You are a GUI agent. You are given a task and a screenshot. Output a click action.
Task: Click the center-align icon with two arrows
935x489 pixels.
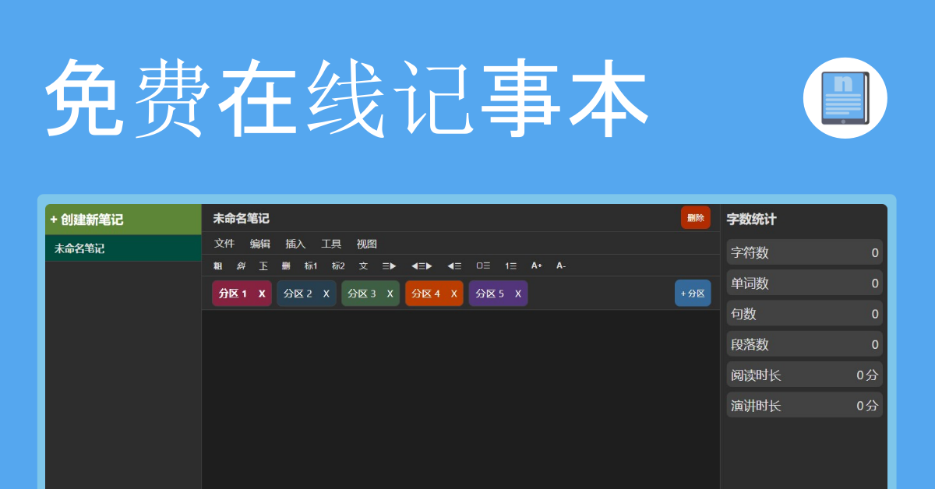422,266
